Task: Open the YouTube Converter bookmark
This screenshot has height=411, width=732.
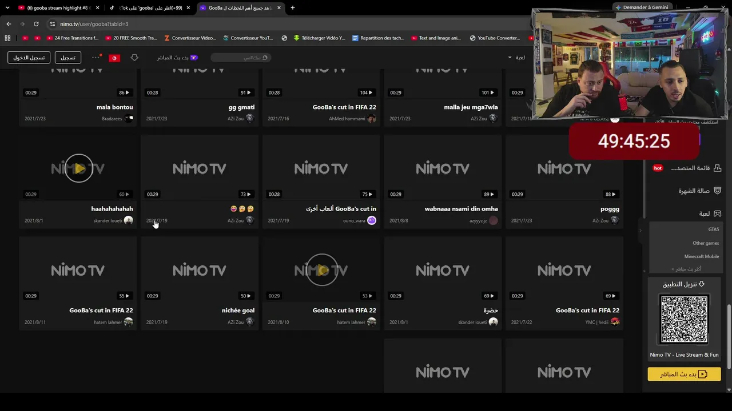Action: [495, 38]
